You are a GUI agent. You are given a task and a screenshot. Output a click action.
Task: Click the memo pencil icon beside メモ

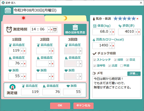pos(94,73)
